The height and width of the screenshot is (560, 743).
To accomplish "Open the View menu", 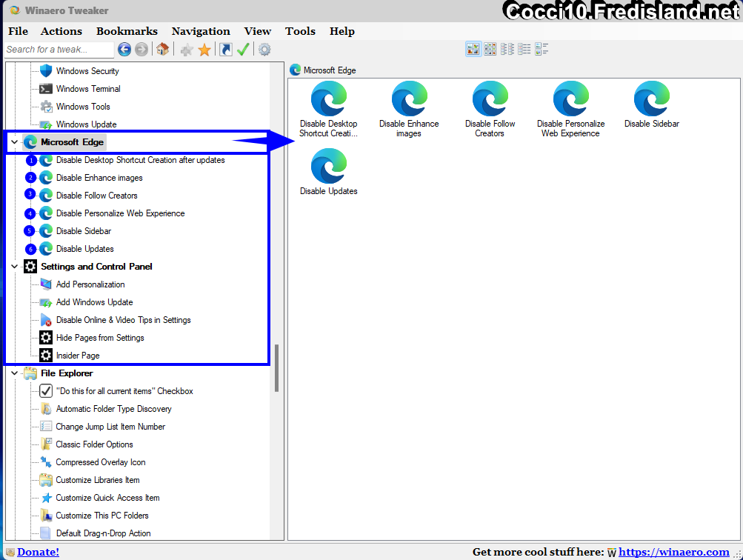I will coord(258,31).
